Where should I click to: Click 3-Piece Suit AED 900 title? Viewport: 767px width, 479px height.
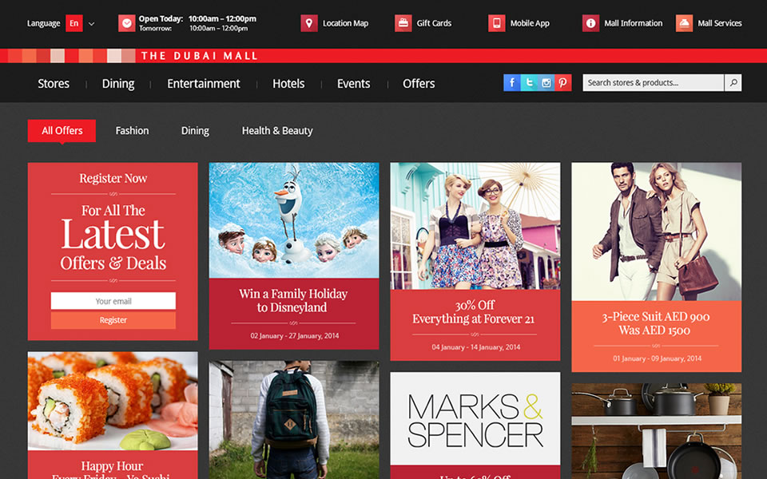(x=655, y=323)
